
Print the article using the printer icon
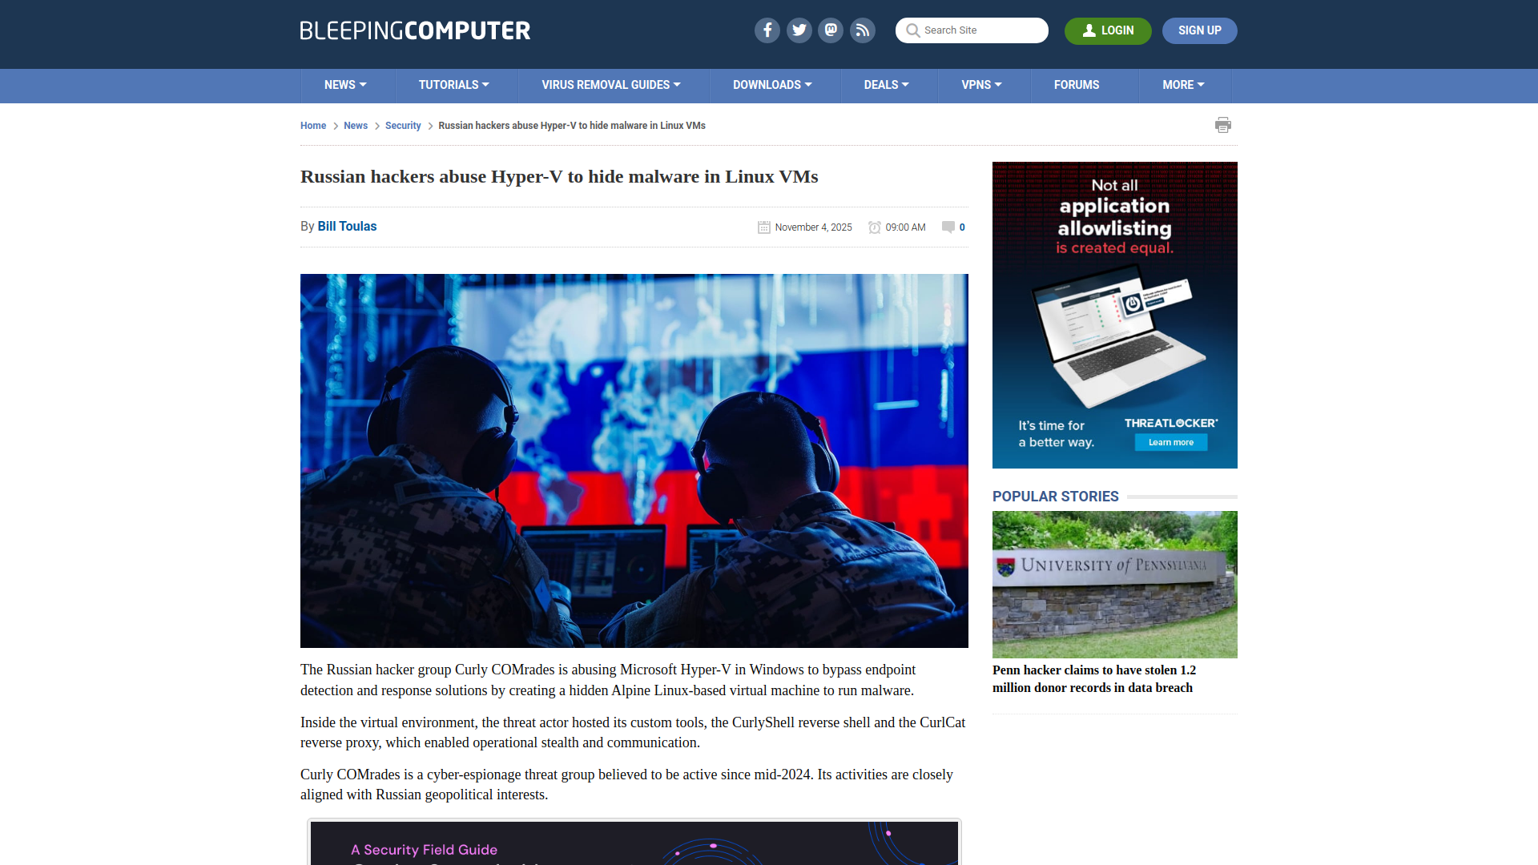point(1222,125)
